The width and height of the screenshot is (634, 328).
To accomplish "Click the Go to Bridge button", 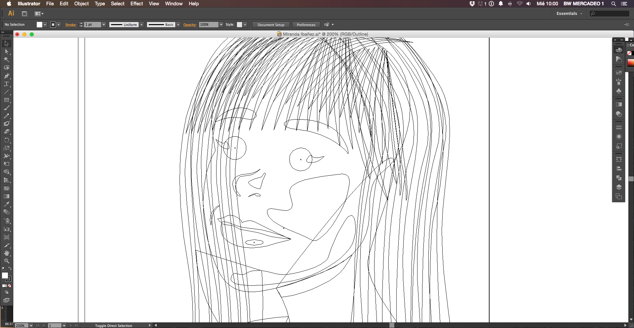I will pos(24,14).
